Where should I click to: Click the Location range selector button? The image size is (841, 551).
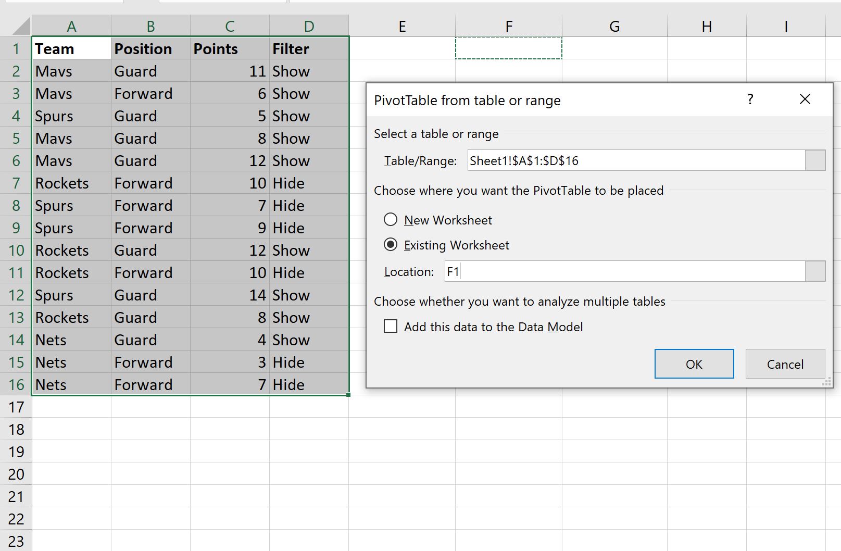[815, 271]
